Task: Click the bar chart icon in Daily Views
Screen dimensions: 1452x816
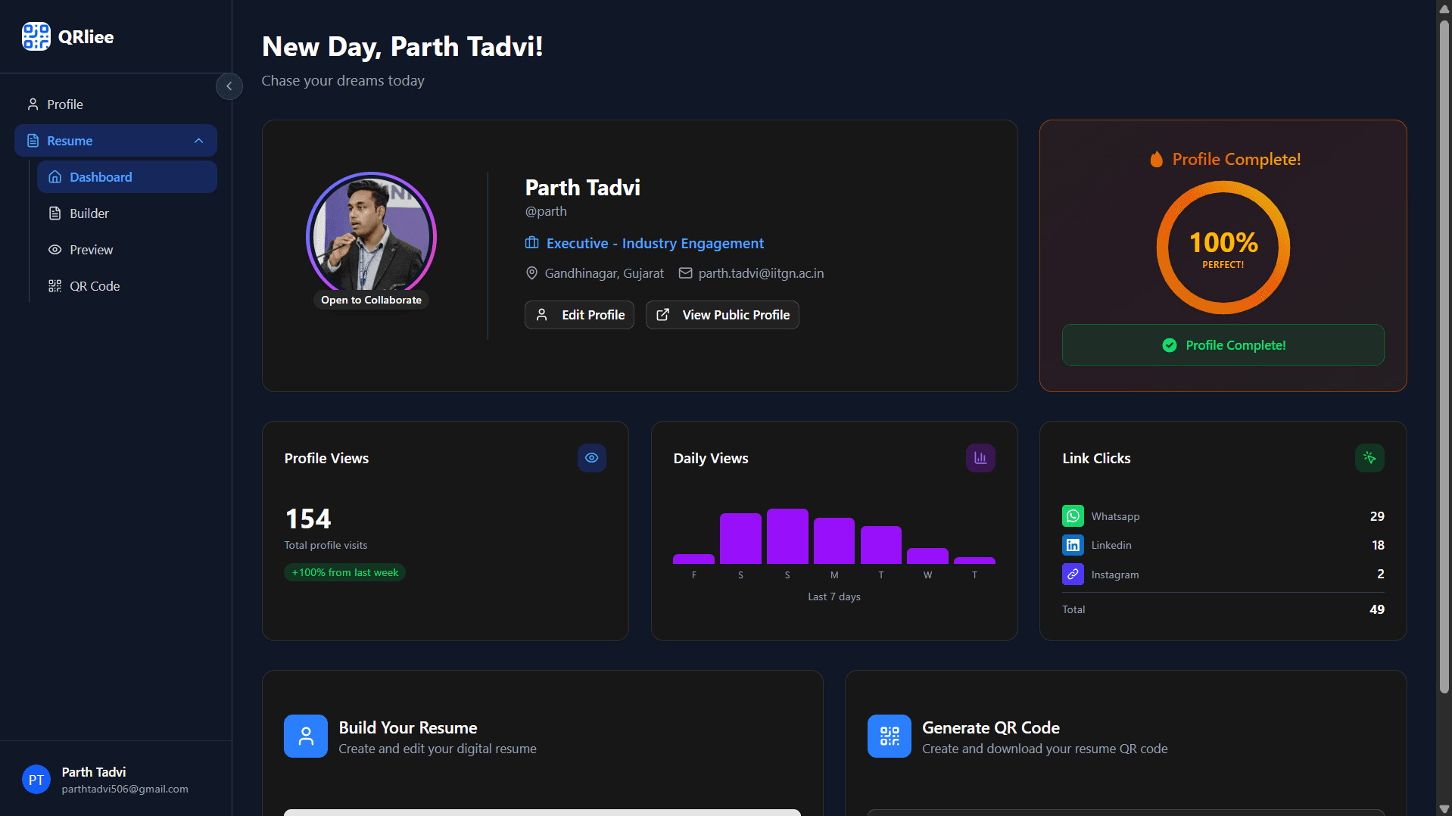Action: [980, 457]
